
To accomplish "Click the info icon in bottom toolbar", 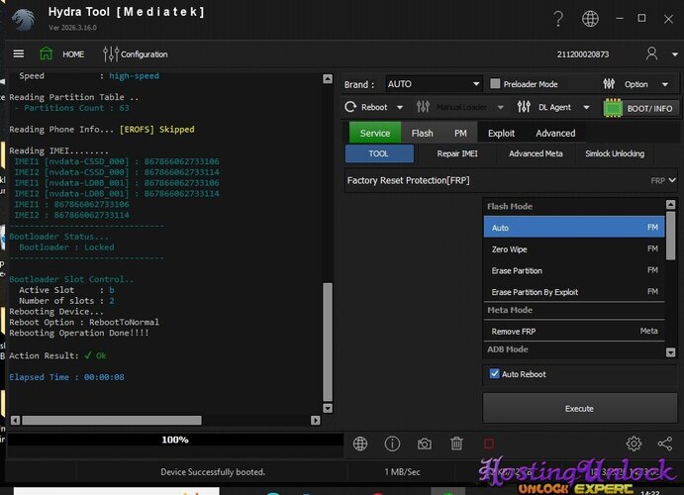I will 392,445.
